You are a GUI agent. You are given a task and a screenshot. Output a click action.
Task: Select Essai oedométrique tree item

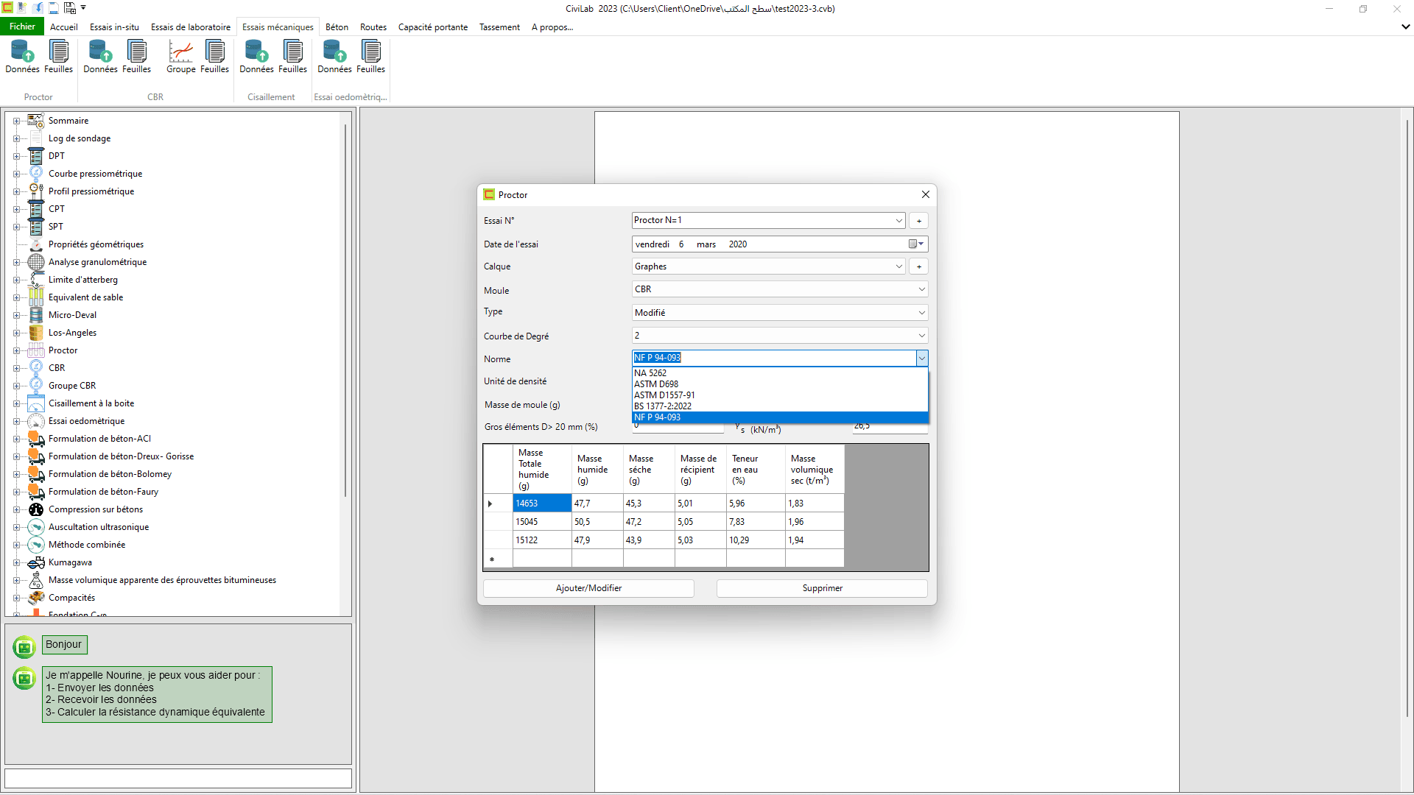tap(86, 421)
